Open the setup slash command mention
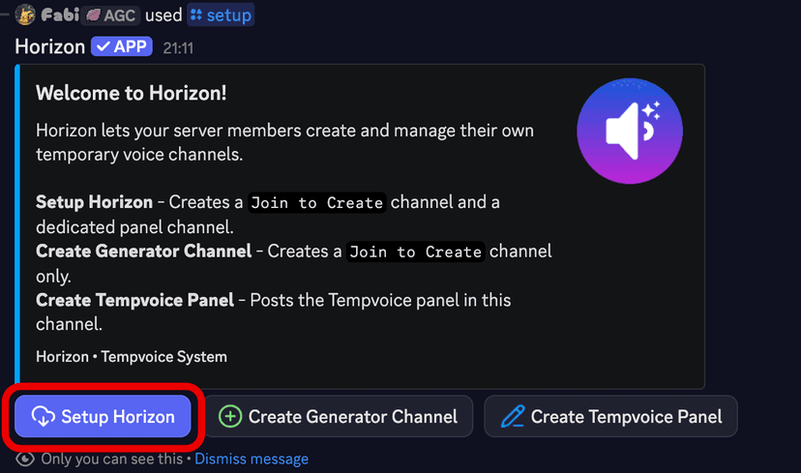This screenshot has height=473, width=801. (222, 15)
